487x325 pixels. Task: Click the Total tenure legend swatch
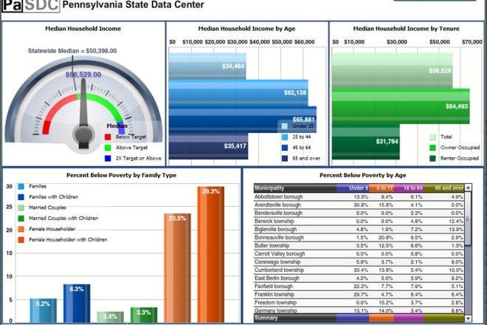[432, 137]
